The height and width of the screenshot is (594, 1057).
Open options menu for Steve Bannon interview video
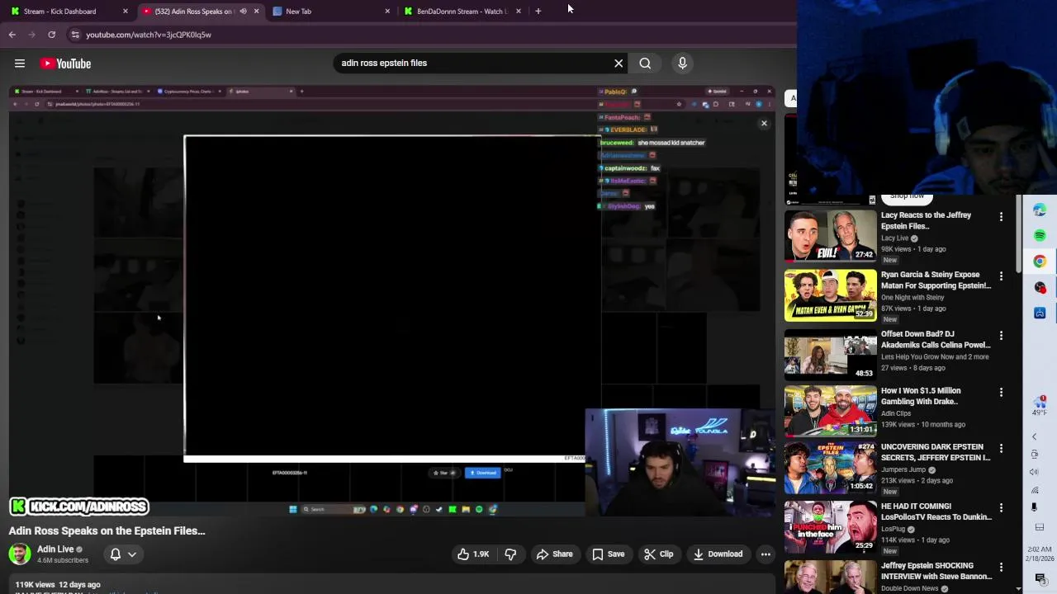coord(1001,568)
